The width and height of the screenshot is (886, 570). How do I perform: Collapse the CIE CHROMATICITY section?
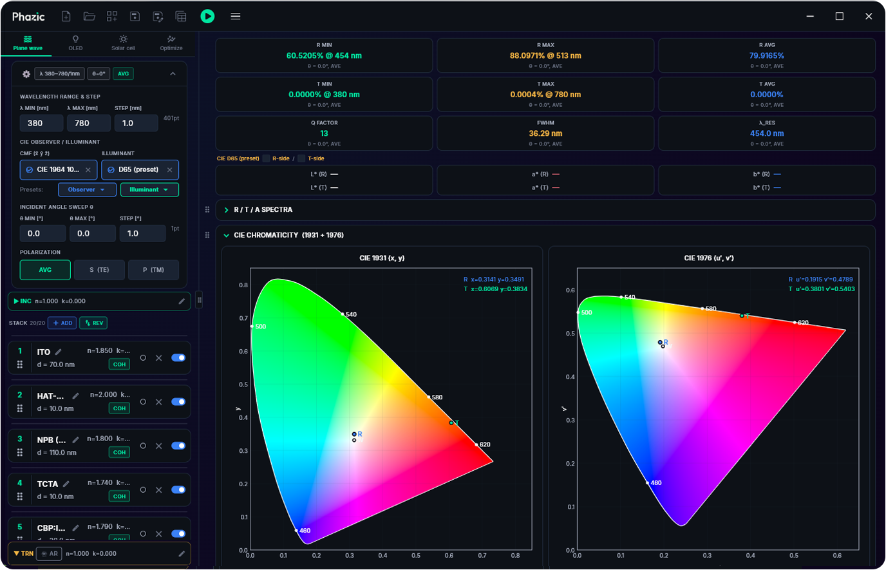point(226,235)
